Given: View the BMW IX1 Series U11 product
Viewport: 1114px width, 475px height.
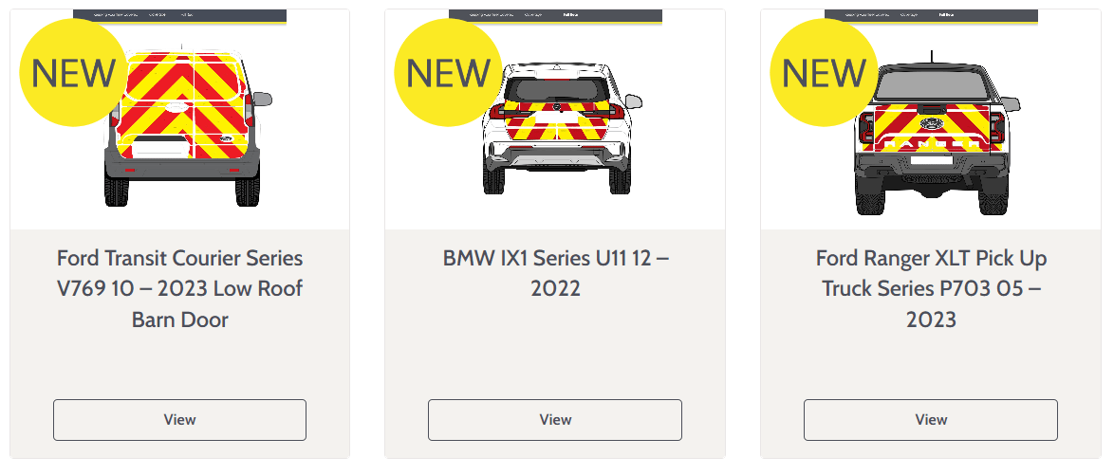Looking at the screenshot, I should click(x=555, y=420).
